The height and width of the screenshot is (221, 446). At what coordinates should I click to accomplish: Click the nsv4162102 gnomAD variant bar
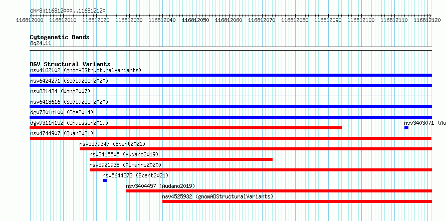[231, 75]
